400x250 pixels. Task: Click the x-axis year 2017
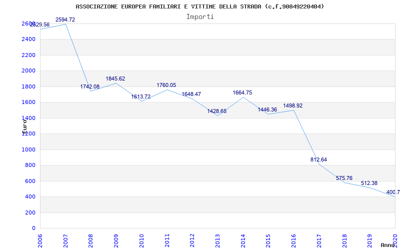pyautogui.click(x=319, y=241)
